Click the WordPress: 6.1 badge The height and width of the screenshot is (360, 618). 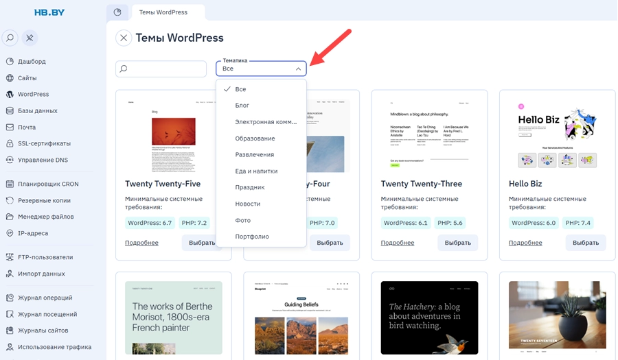(x=406, y=223)
